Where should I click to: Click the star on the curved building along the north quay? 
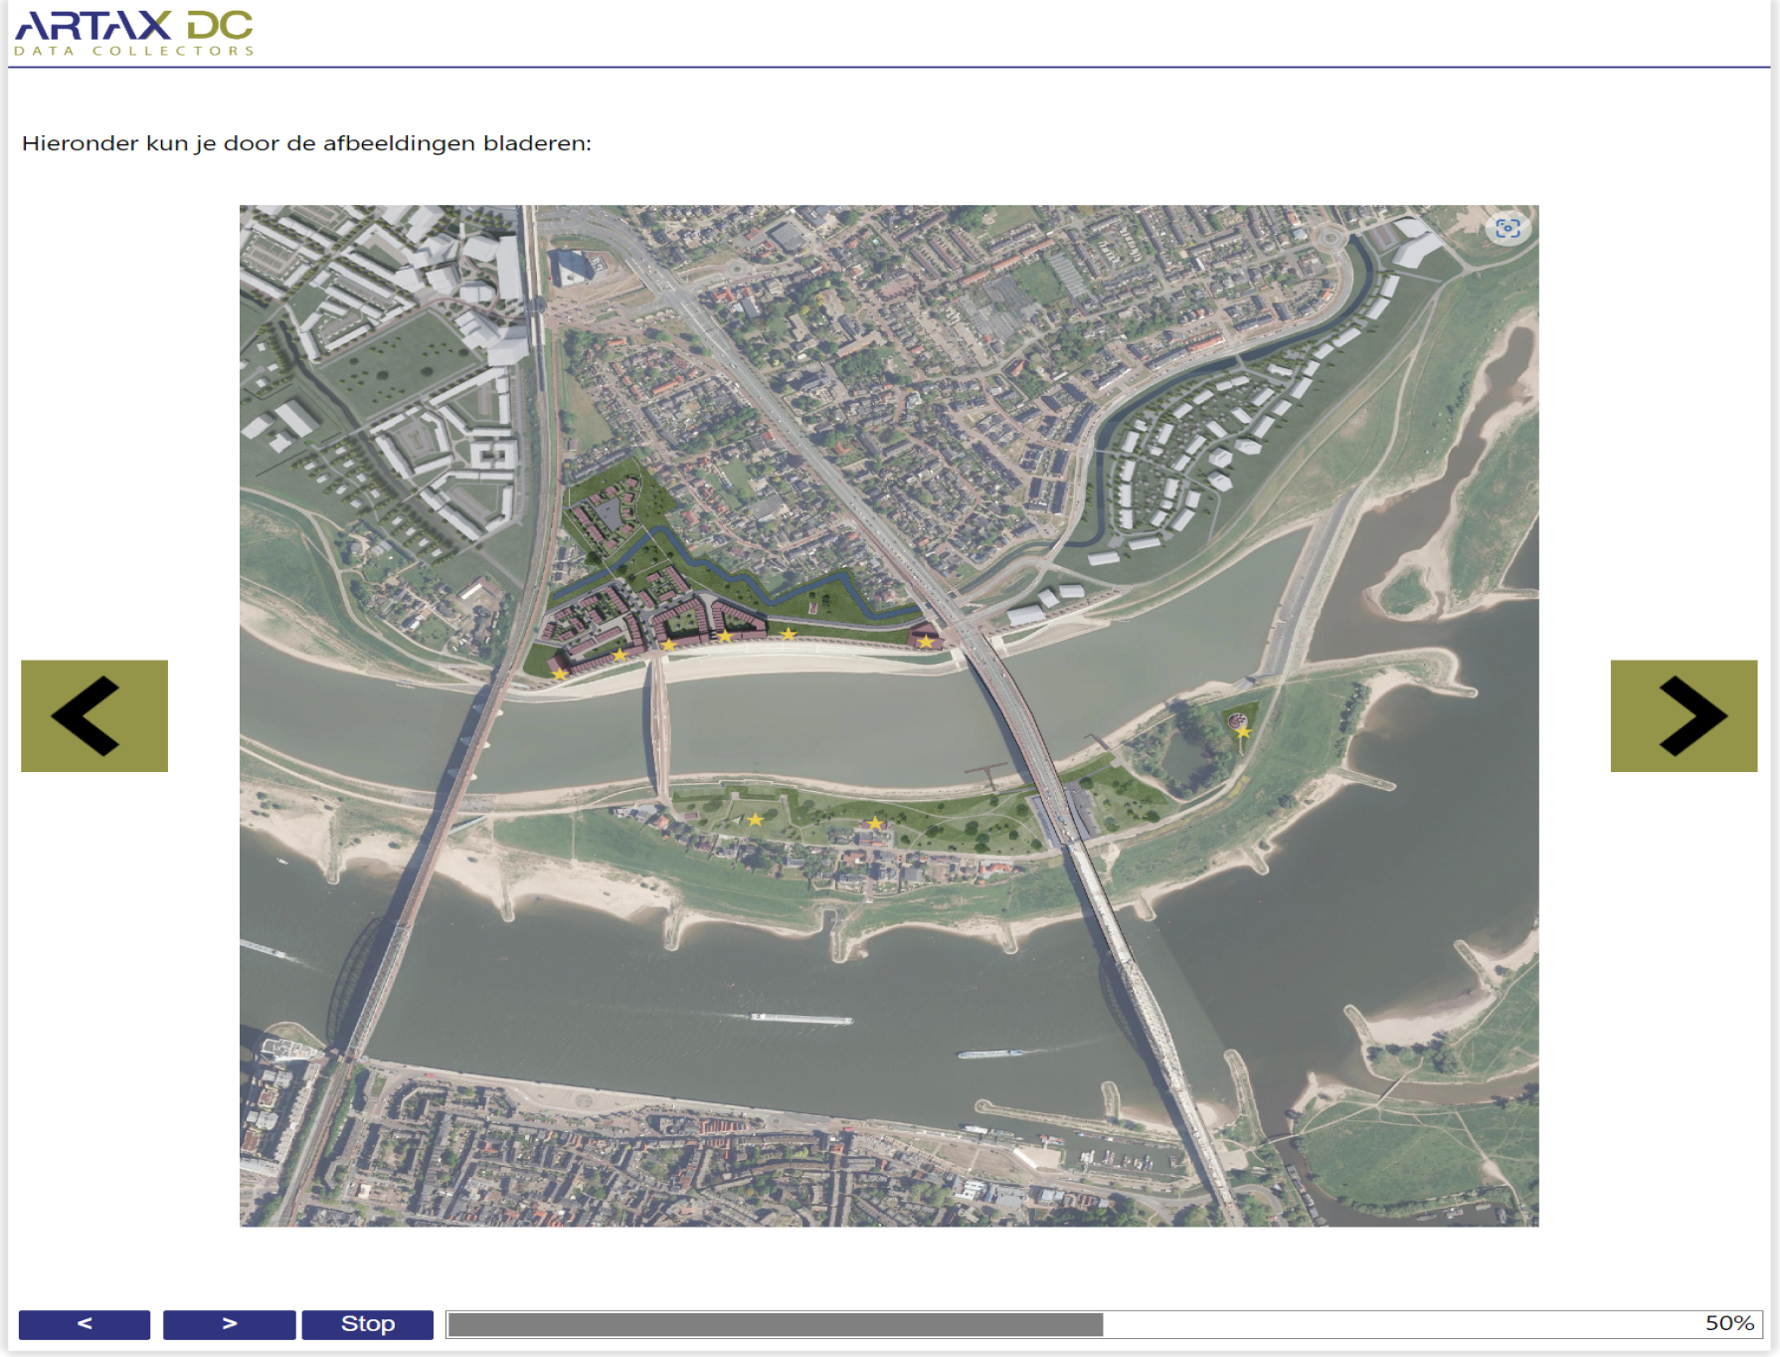pos(725,636)
